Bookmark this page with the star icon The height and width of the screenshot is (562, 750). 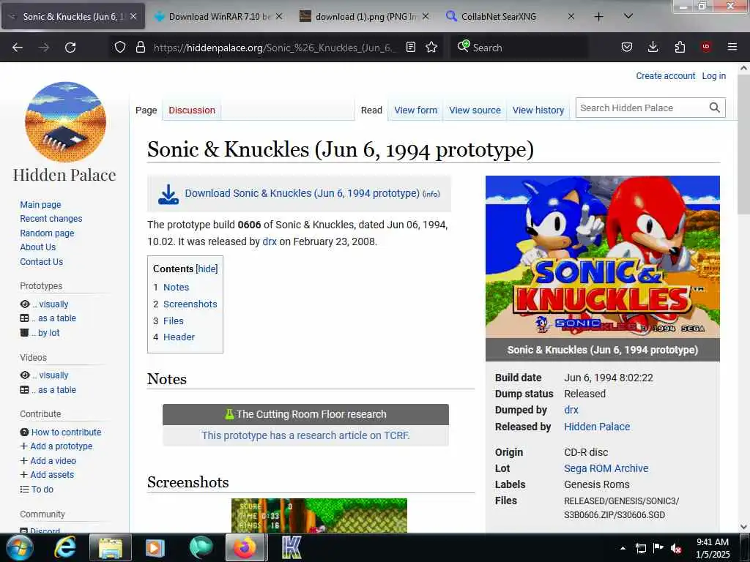point(431,48)
